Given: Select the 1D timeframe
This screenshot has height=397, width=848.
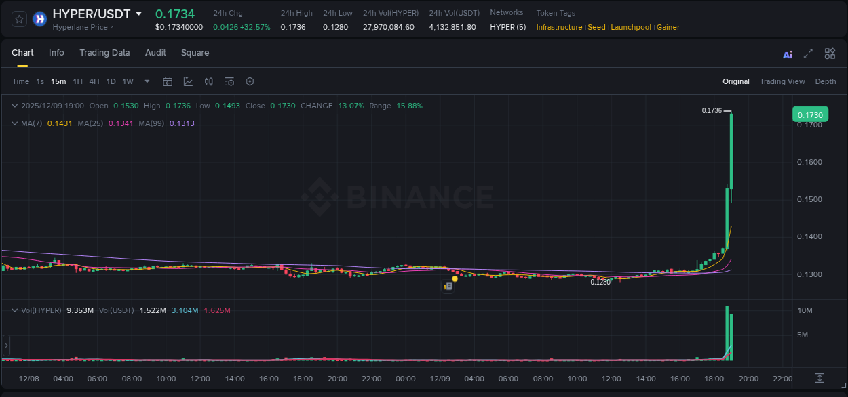Looking at the screenshot, I should click(x=111, y=81).
